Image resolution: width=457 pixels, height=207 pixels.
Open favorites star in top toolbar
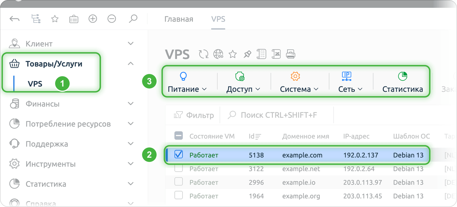(x=55, y=19)
